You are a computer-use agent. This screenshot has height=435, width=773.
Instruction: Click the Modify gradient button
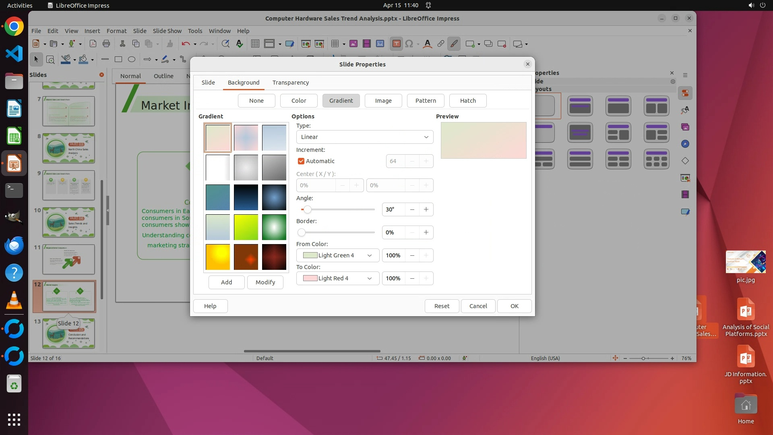pos(265,282)
